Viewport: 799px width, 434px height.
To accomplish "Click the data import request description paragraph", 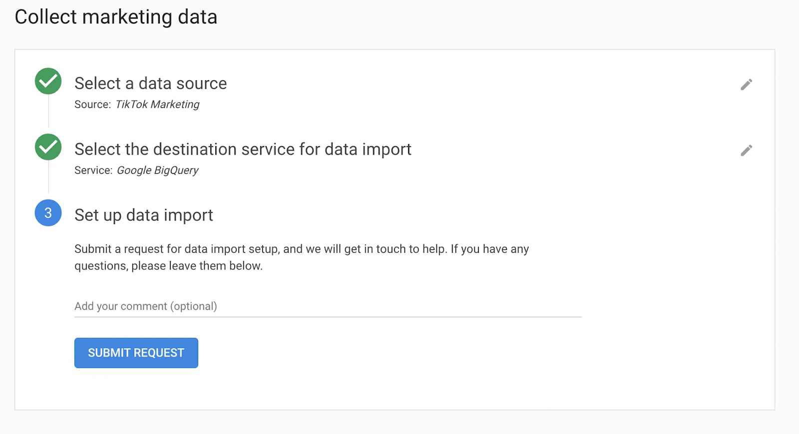I will coord(301,257).
